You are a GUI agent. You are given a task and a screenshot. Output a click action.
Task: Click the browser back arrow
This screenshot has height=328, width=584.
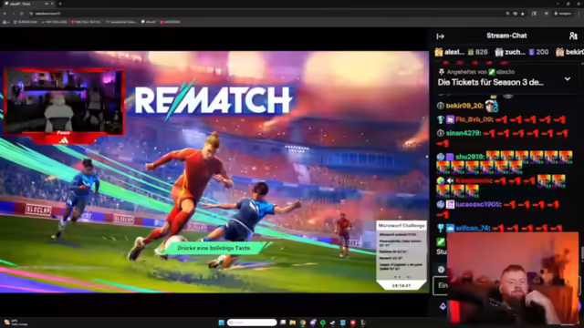coord(5,14)
